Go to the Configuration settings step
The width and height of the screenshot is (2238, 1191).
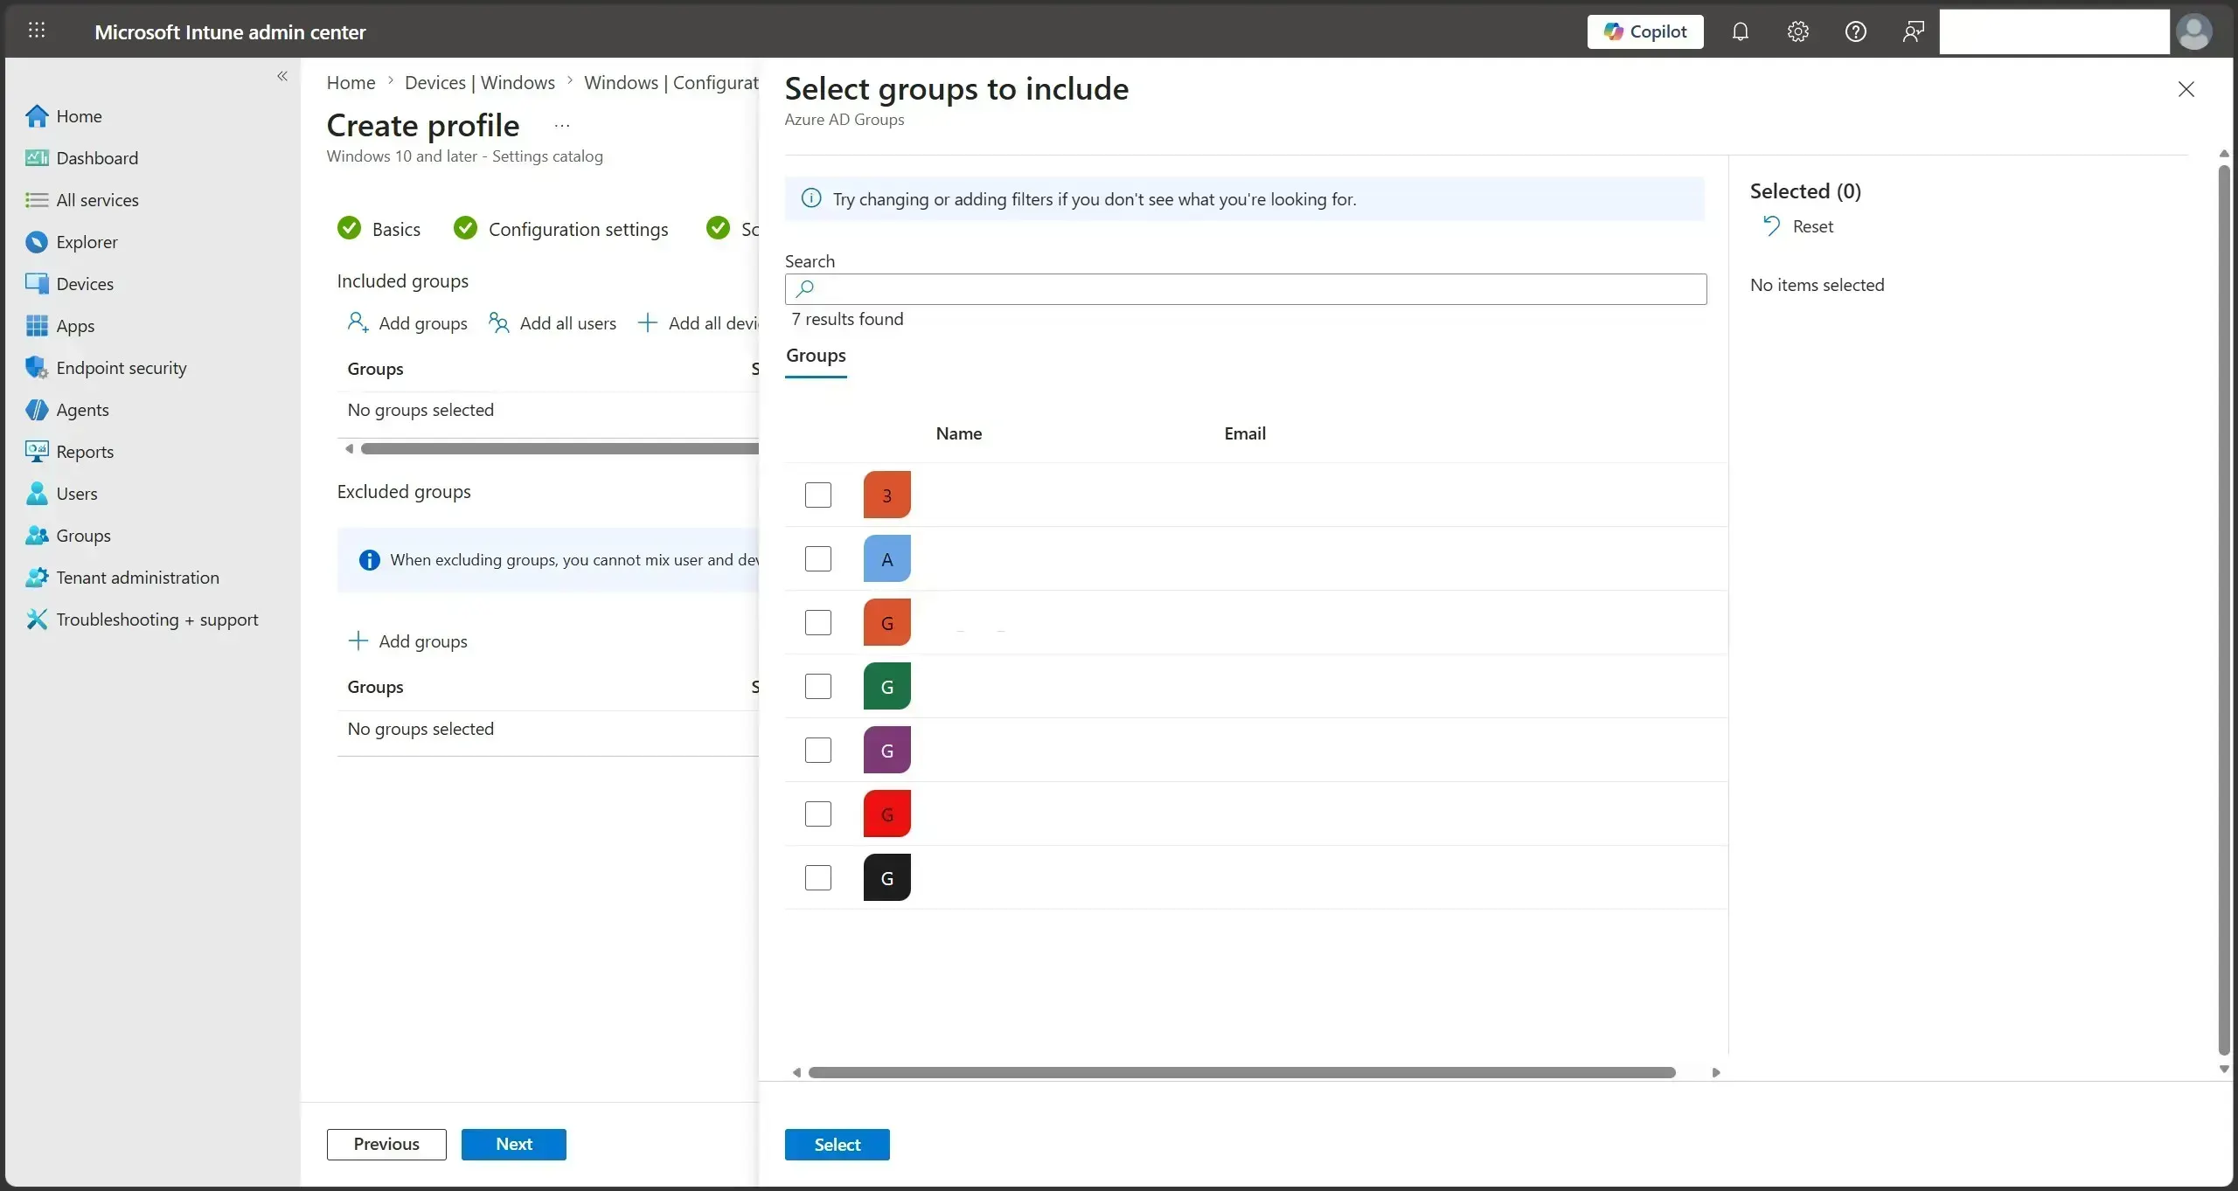[x=561, y=229]
